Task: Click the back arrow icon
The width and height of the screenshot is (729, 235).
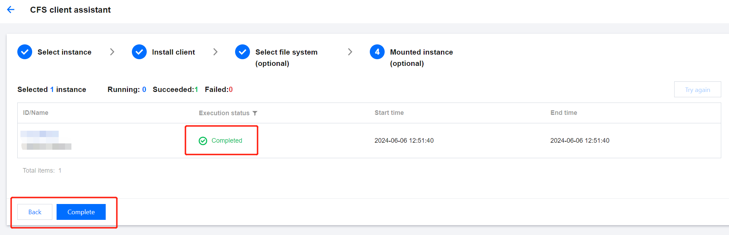Action: [11, 10]
